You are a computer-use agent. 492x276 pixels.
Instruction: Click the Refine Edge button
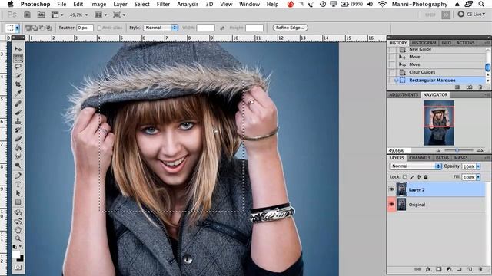point(290,28)
